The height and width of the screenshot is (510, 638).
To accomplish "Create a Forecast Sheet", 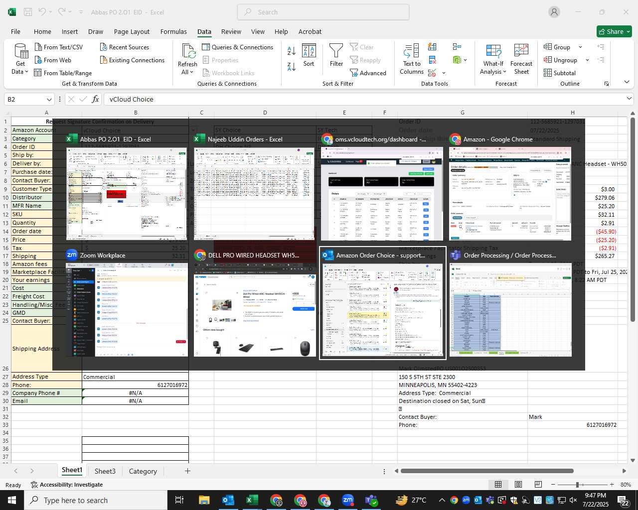I will click(x=521, y=59).
